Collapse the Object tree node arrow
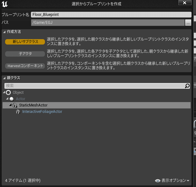The width and height of the screenshot is (196, 187). (4, 92)
